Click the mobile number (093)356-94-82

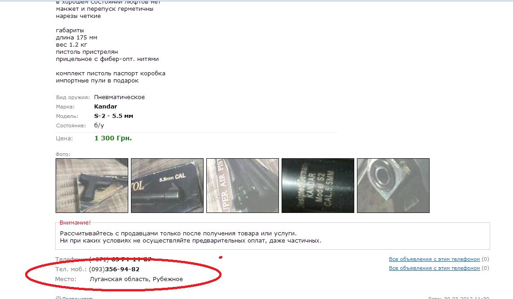pos(114,269)
